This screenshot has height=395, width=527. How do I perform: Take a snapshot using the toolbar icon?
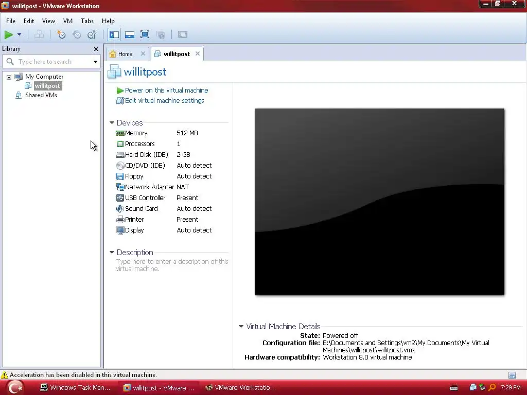point(61,34)
